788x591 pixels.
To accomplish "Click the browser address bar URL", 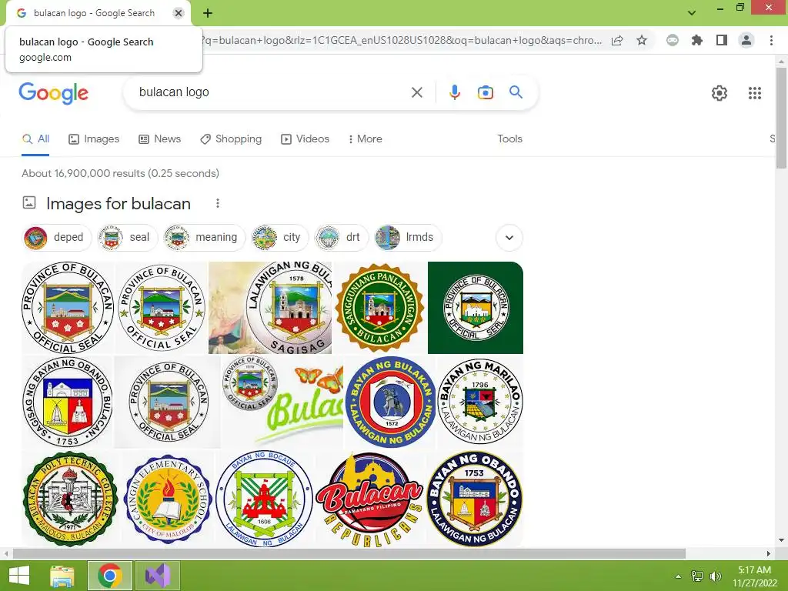I will (402, 40).
